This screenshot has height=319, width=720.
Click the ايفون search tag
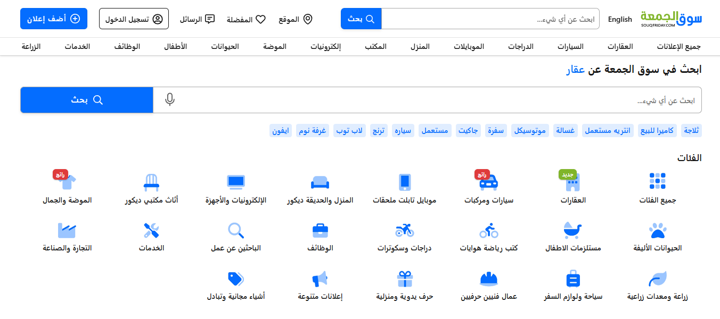[x=281, y=130]
